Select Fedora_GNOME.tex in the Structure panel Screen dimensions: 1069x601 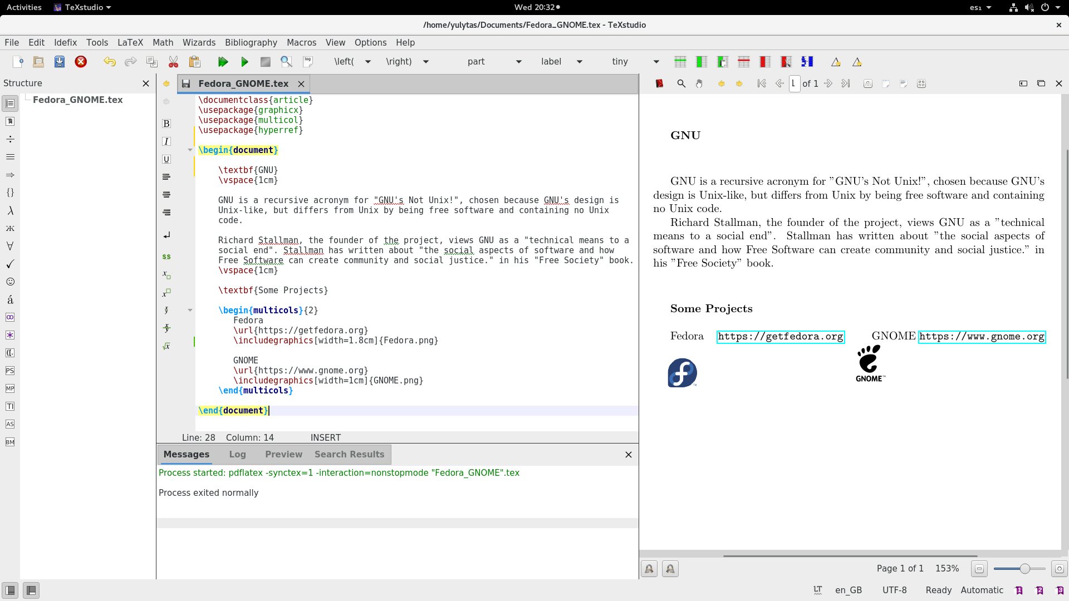[x=78, y=100]
